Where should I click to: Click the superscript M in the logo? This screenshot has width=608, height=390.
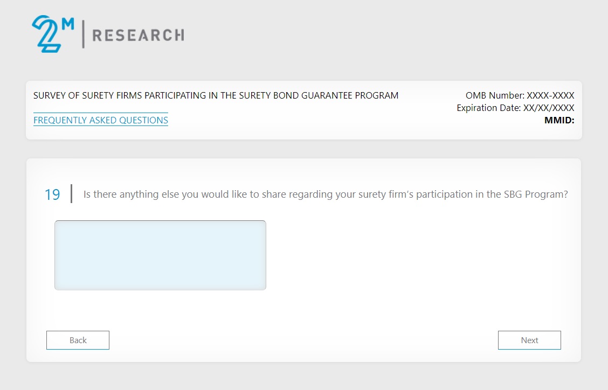click(x=68, y=23)
